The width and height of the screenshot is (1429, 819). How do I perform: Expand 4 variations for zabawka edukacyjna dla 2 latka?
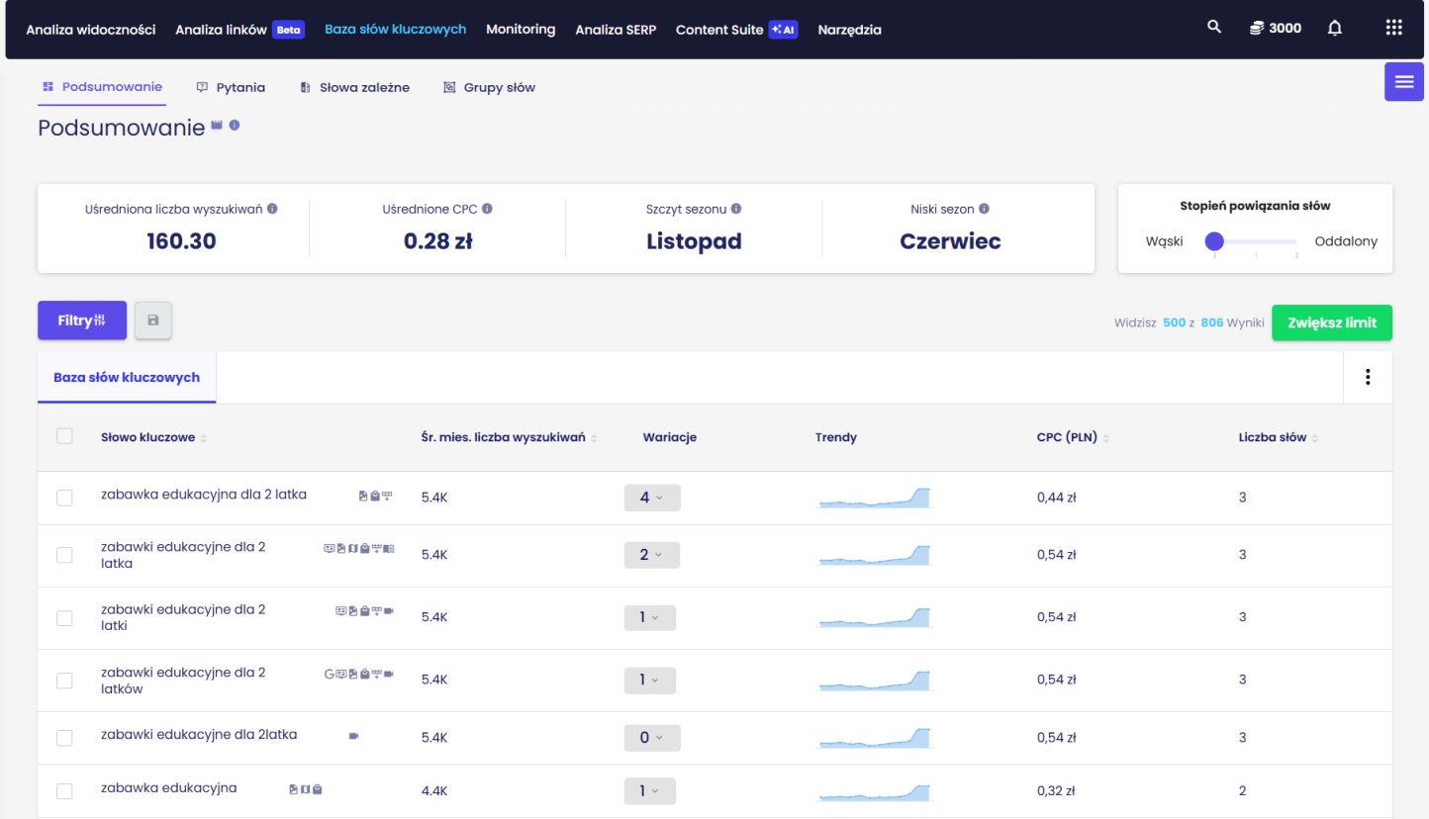click(652, 498)
